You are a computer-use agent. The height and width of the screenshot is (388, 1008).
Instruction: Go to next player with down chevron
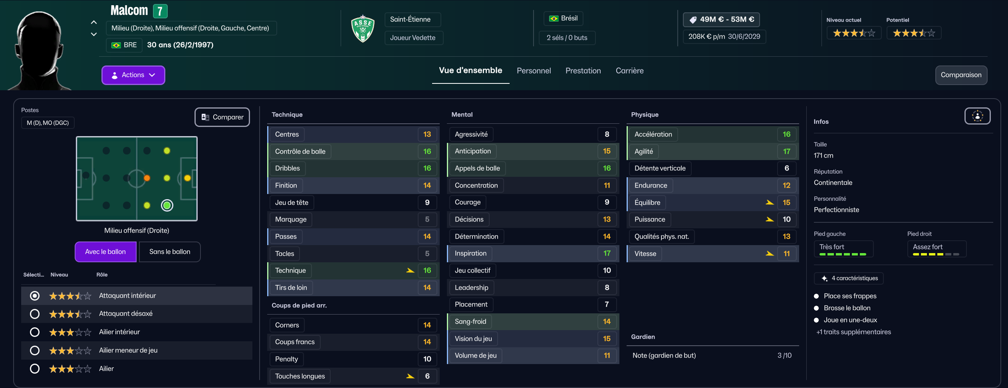point(94,34)
